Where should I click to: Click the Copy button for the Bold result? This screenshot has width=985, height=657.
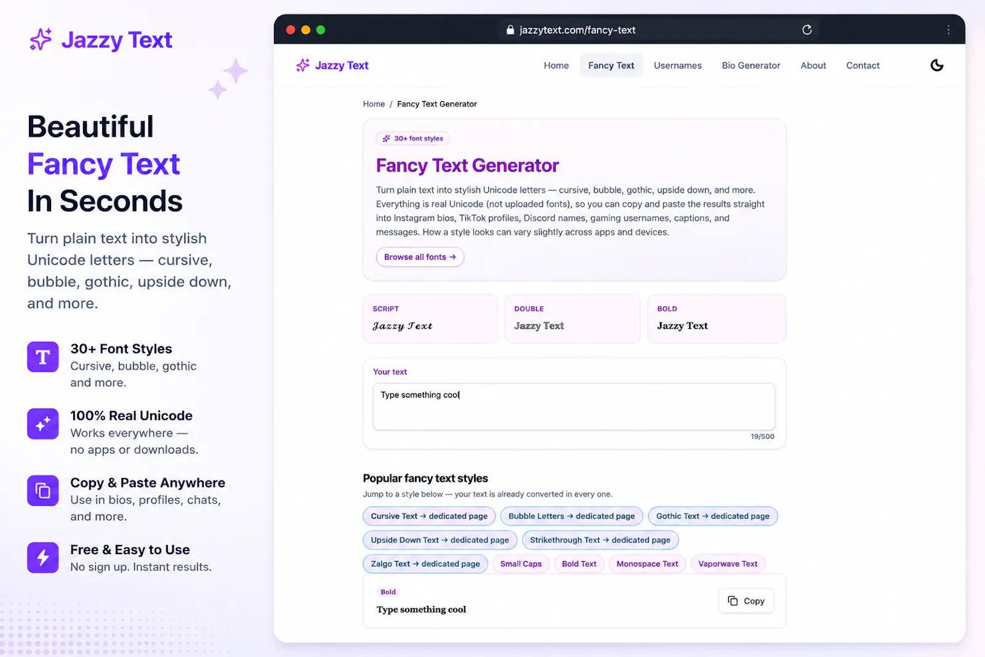746,601
